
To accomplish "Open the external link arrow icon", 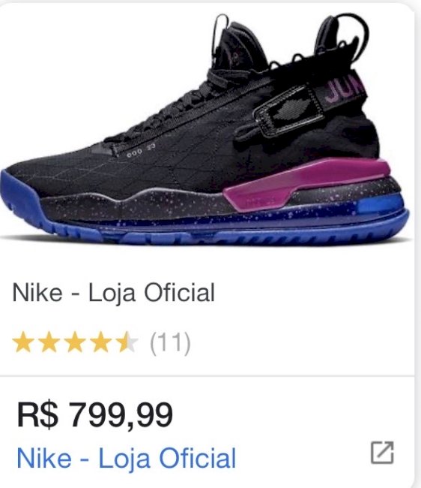I will 382,453.
